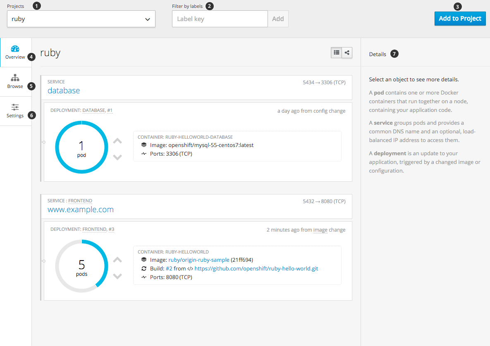
Task: Scale up the frontend deployment pods
Action: tap(117, 260)
